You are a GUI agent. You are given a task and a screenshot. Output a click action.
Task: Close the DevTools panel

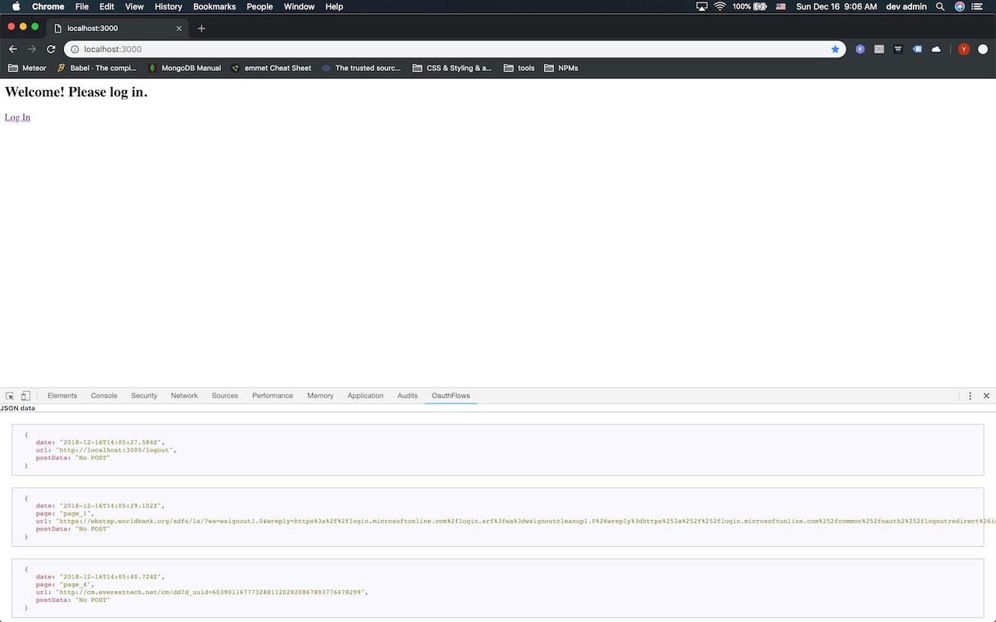(987, 396)
